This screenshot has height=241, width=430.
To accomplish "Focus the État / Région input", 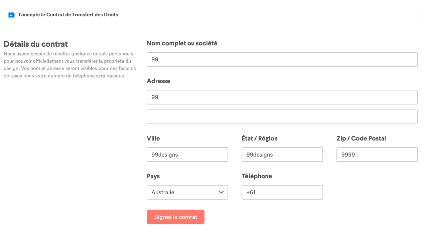I will point(282,155).
